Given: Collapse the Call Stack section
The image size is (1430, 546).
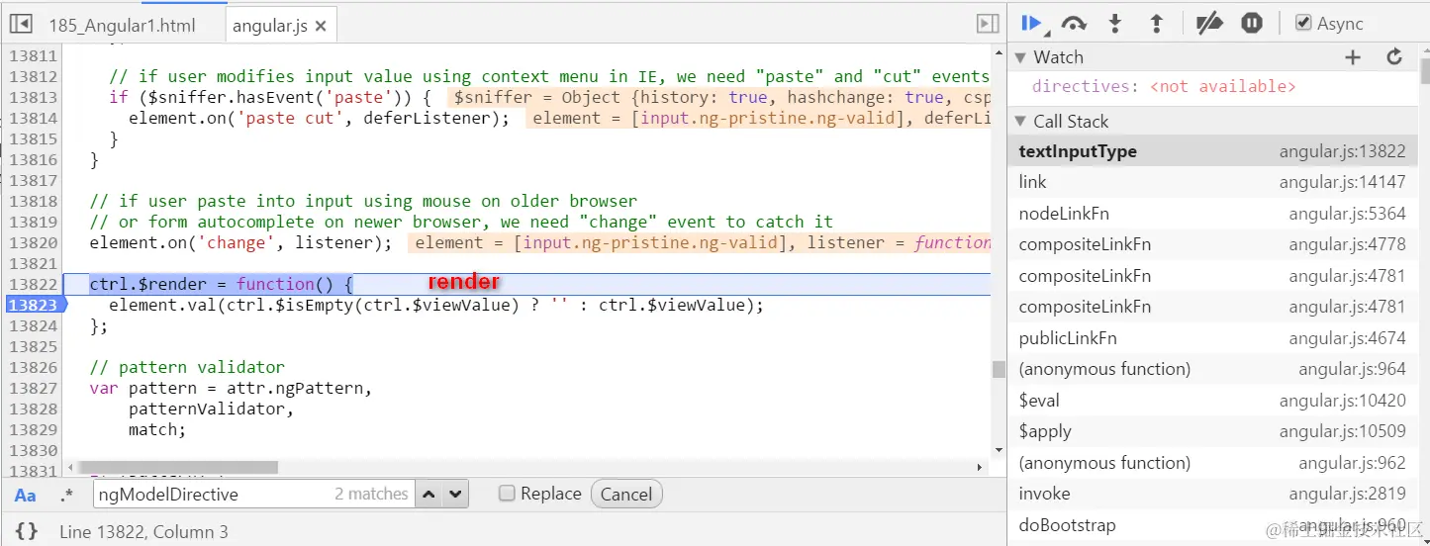Looking at the screenshot, I should pos(1022,122).
